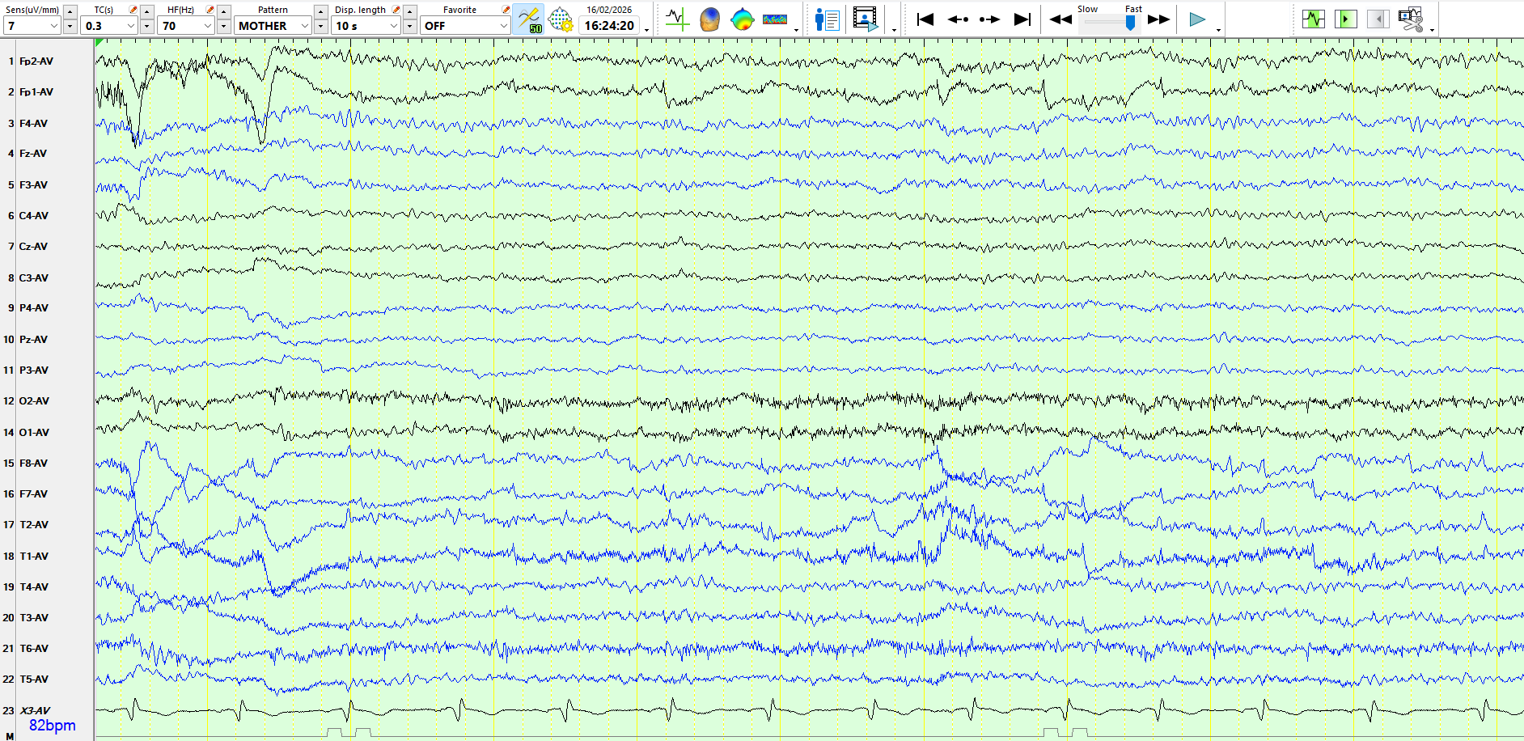Image resolution: width=1524 pixels, height=741 pixels.
Task: Increase display length with up stepper
Action: point(410,11)
